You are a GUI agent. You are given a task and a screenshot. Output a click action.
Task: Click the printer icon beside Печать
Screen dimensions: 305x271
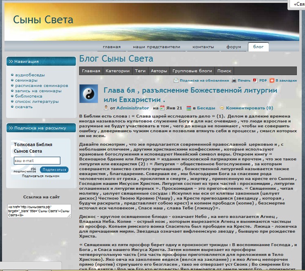(234, 80)
